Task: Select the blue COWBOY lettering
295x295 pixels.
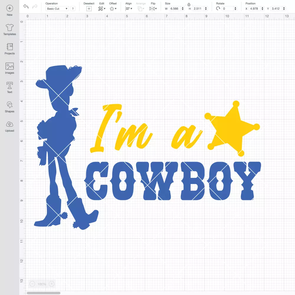Action: tap(173, 181)
